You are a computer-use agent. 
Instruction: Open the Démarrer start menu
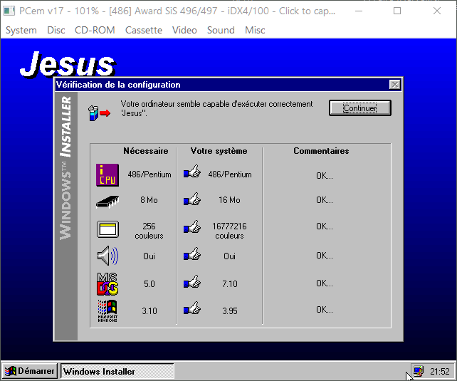coord(30,371)
